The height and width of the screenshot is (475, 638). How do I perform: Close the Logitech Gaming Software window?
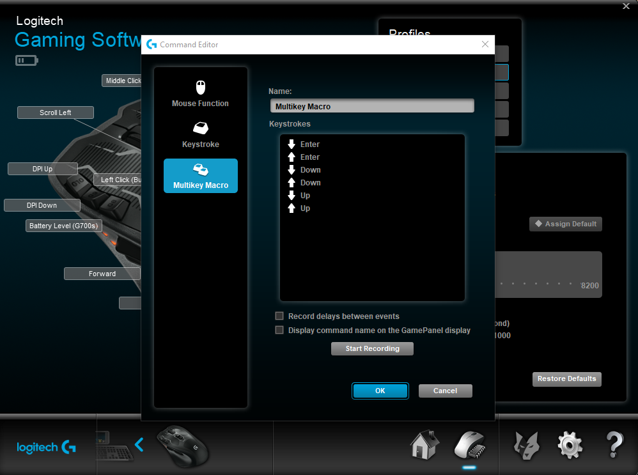point(626,6)
